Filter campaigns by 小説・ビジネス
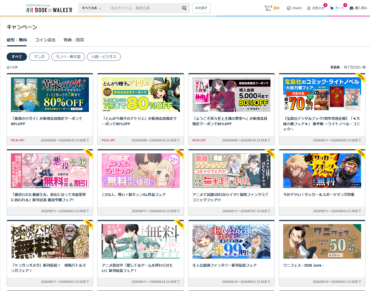Viewport: 370px width, 291px height. [x=104, y=57]
